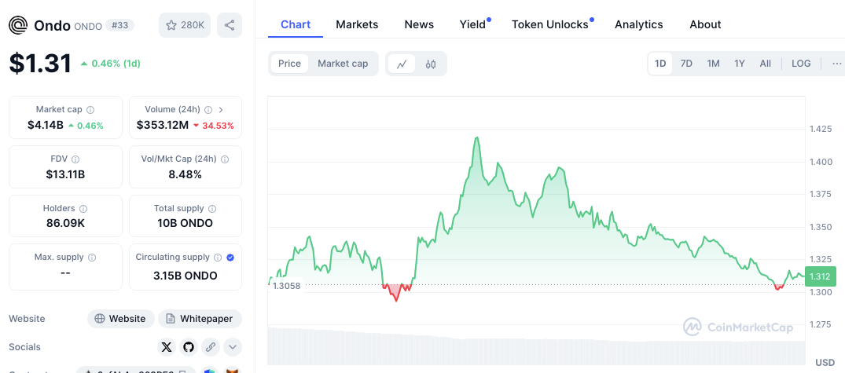This screenshot has height=373, width=845.
Task: Switch to the Analytics tab
Action: coord(638,24)
